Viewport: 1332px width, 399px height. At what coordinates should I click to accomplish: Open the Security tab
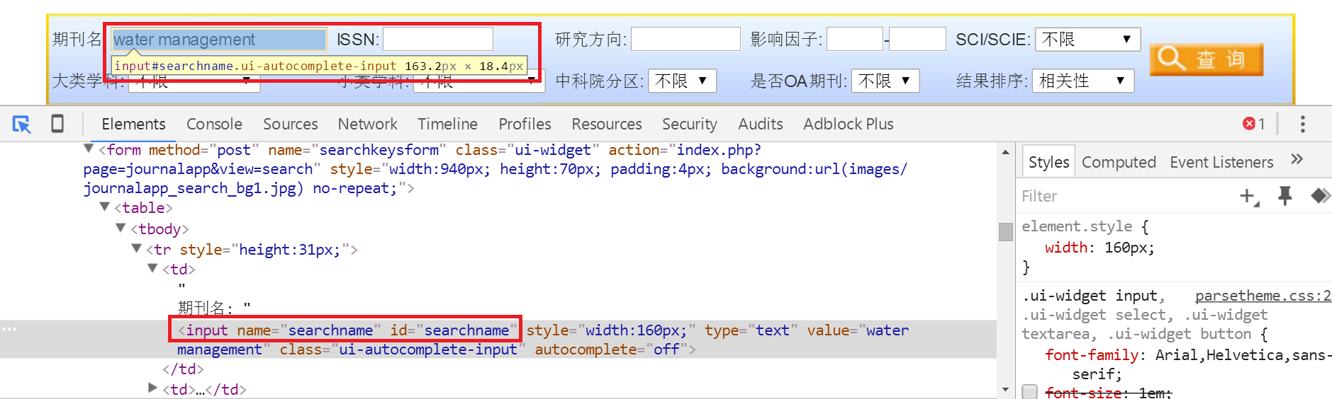(689, 124)
